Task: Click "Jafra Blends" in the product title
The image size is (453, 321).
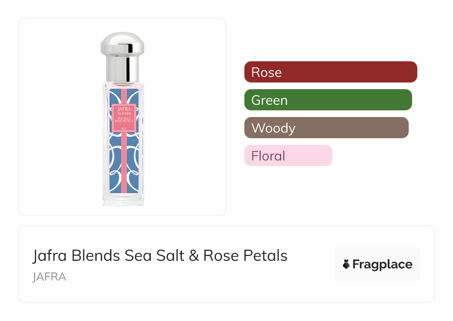Action: (x=76, y=256)
